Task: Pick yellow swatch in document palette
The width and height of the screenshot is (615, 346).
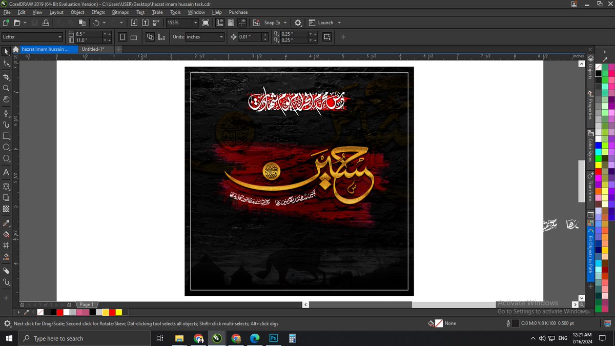Action: coord(119,312)
